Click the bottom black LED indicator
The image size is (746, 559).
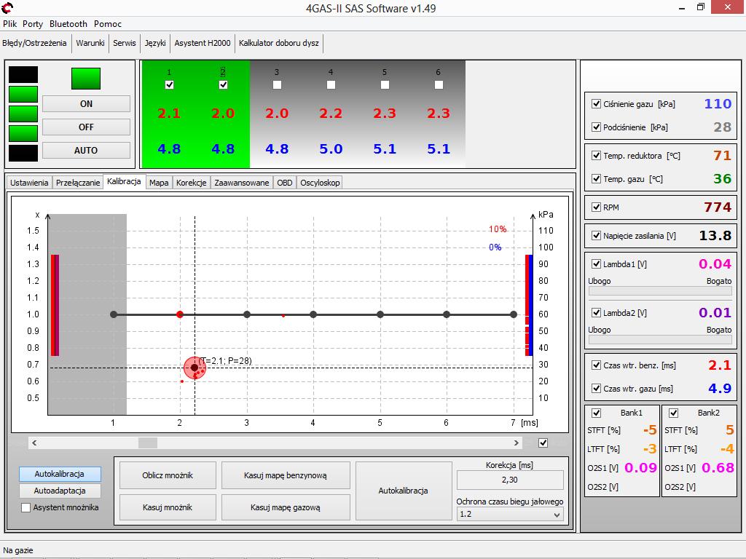pyautogui.click(x=23, y=153)
